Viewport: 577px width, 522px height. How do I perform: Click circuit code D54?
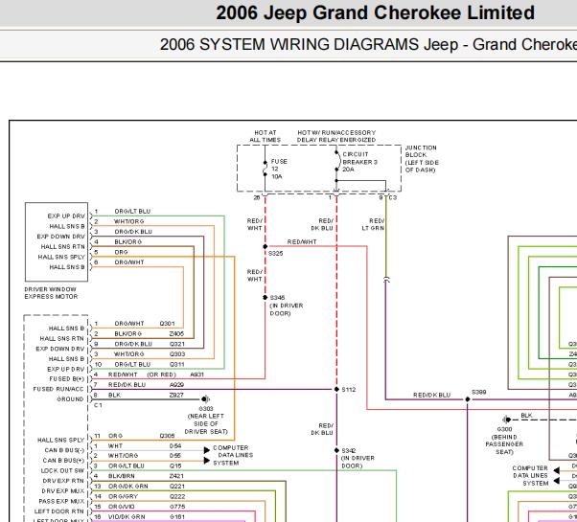[175, 446]
